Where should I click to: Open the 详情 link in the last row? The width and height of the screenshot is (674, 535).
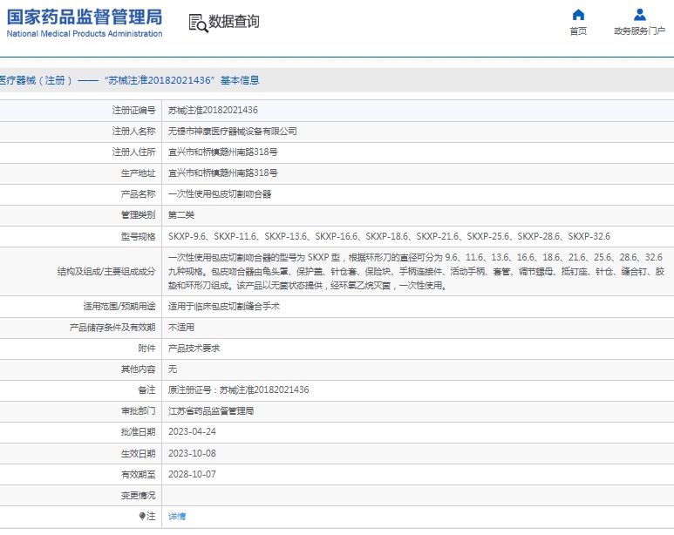coord(177,517)
